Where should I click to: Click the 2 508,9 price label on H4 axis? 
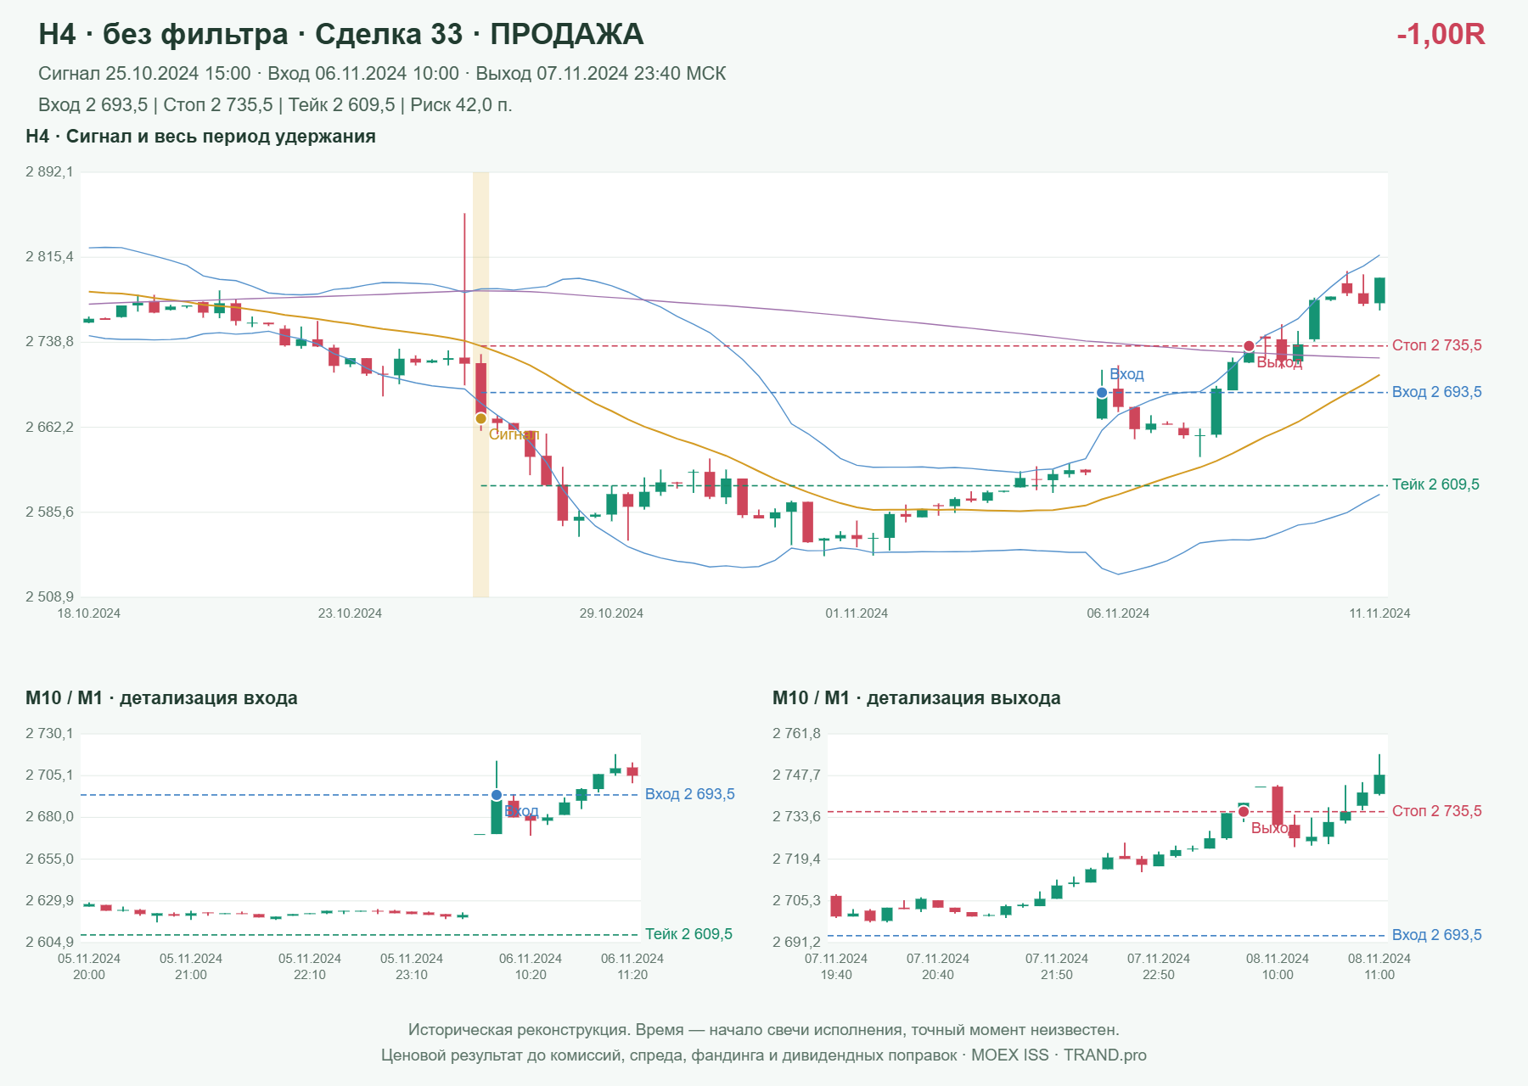pyautogui.click(x=50, y=597)
